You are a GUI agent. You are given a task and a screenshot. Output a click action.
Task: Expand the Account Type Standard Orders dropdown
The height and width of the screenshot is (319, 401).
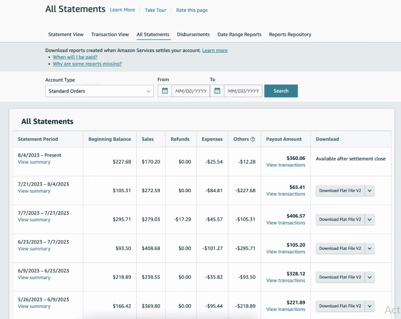99,91
